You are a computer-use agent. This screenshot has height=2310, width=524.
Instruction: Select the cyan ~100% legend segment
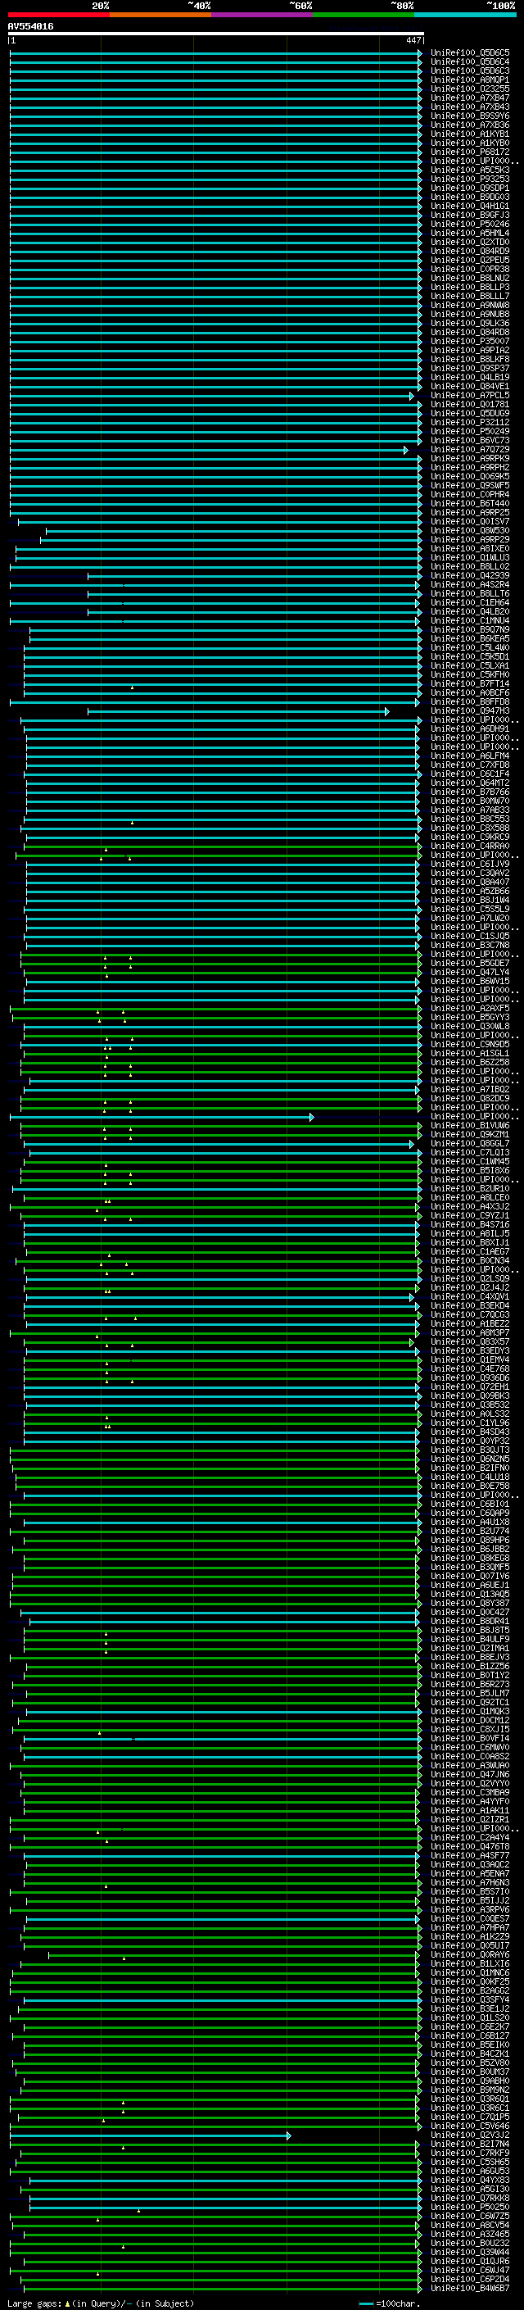[465, 15]
